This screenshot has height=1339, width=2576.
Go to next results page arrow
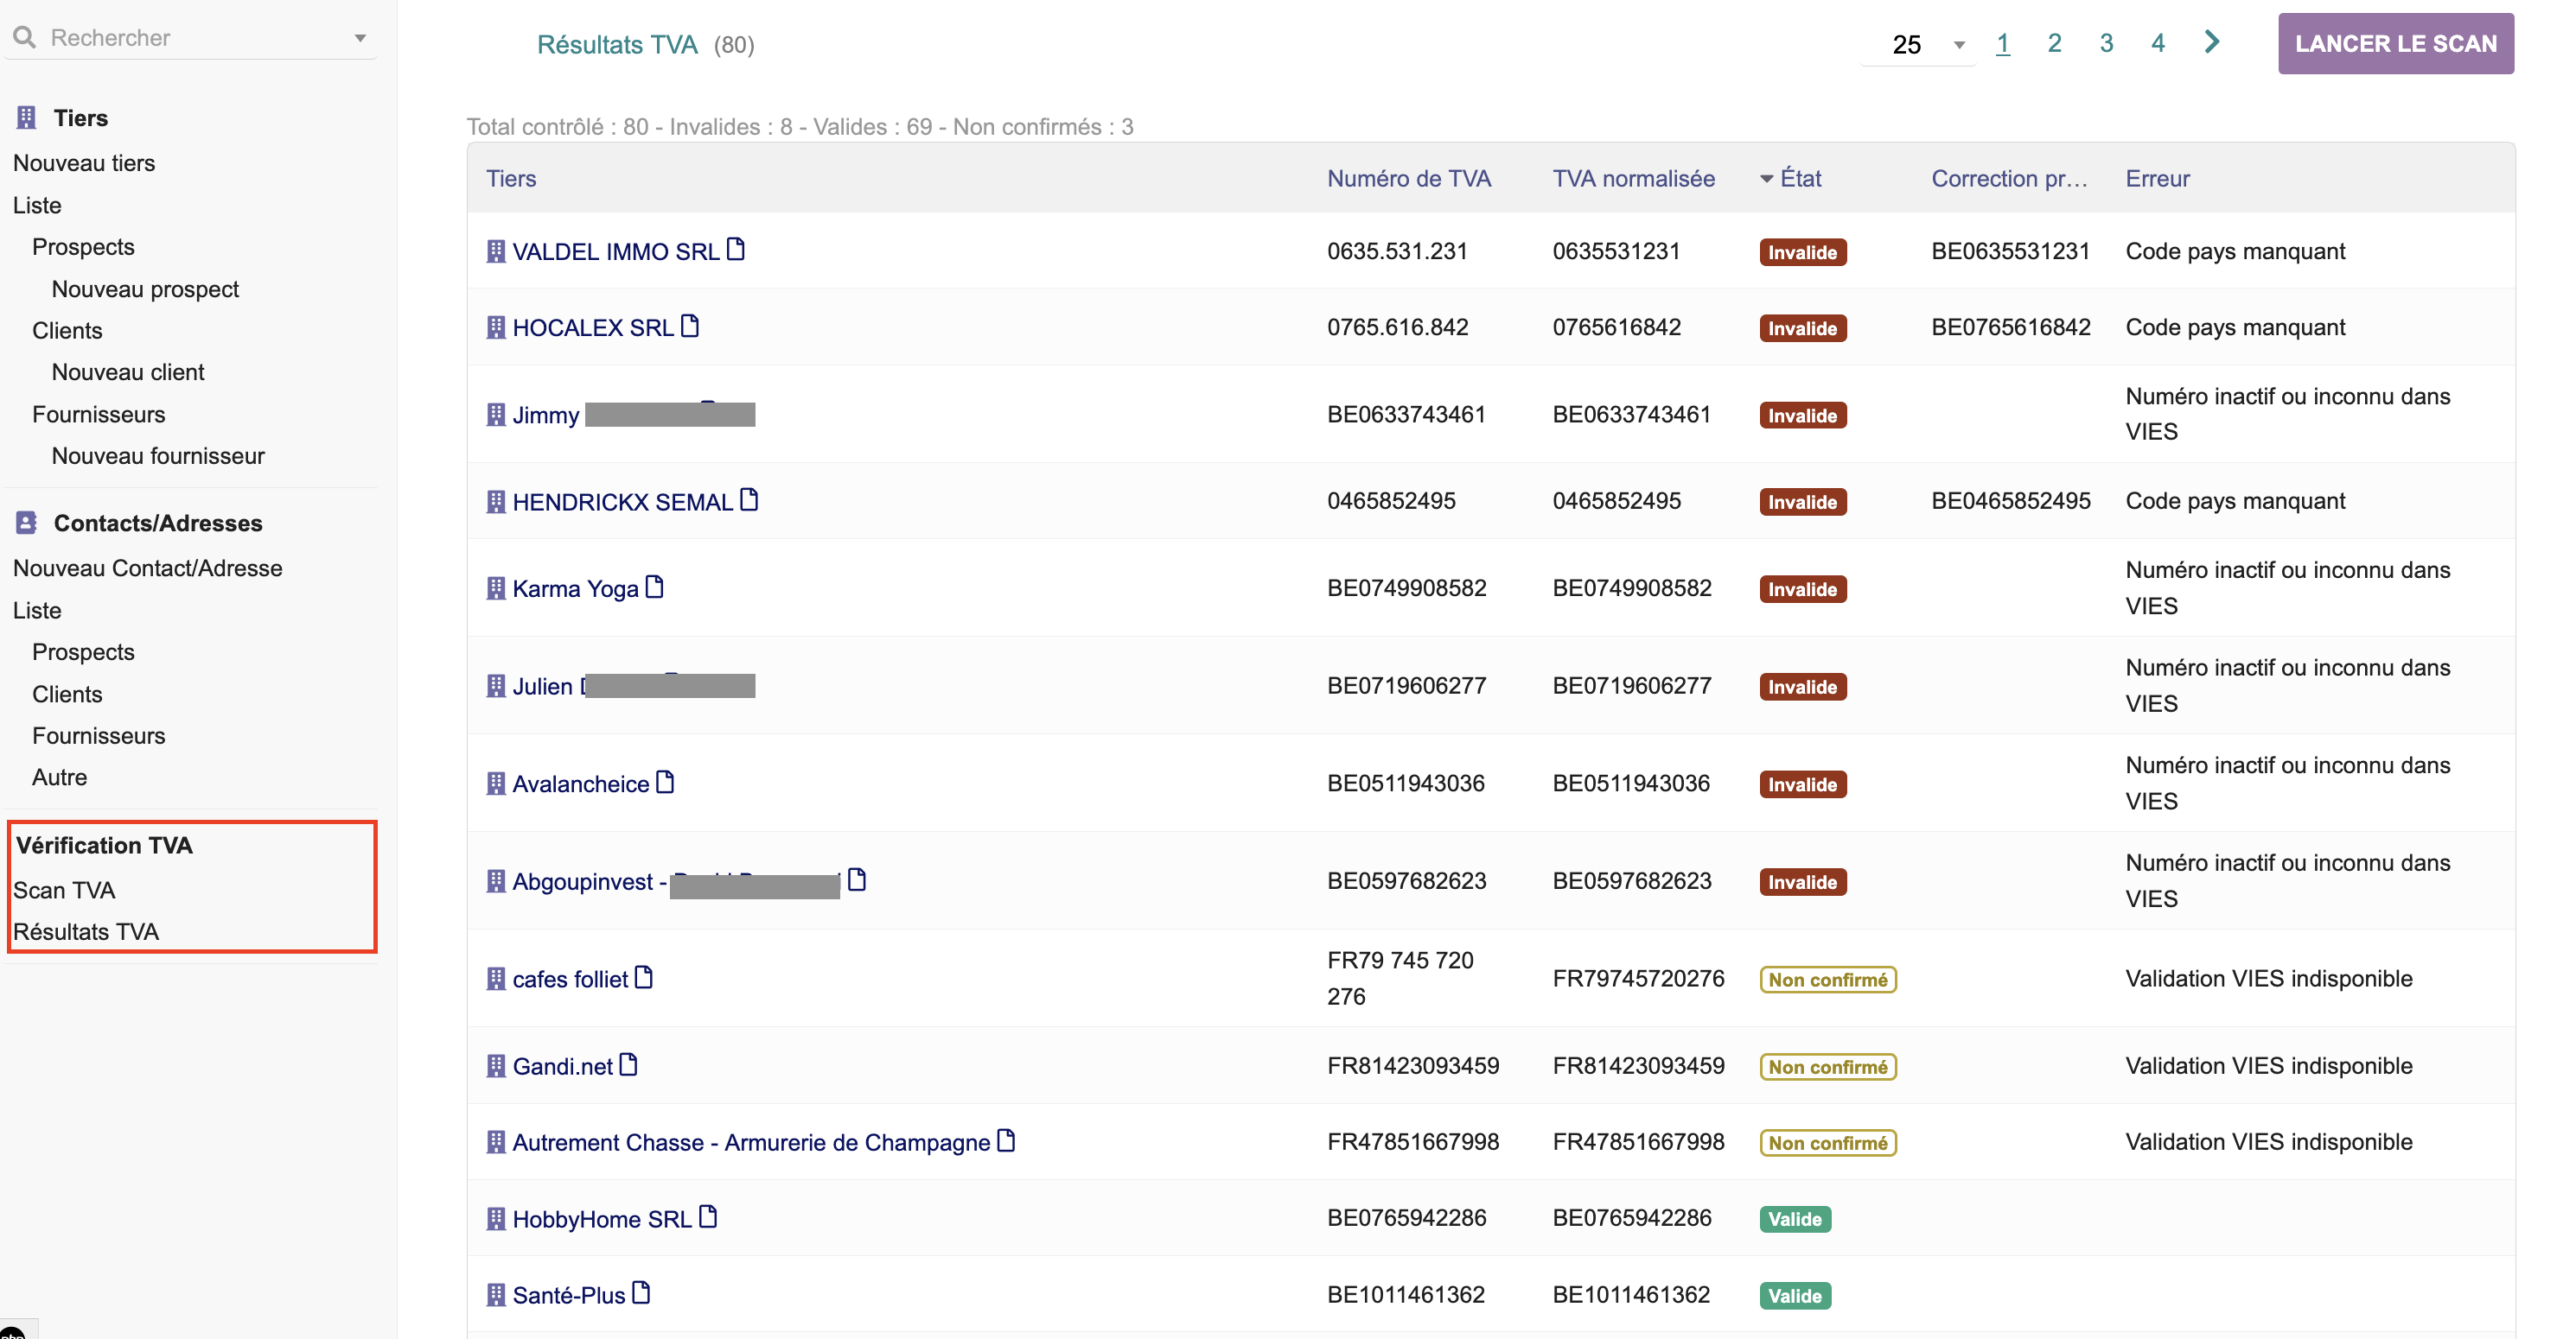tap(2211, 42)
